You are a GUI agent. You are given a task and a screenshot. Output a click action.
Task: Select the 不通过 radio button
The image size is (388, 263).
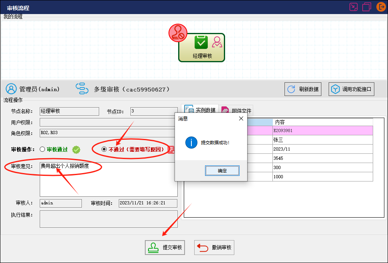coord(104,149)
